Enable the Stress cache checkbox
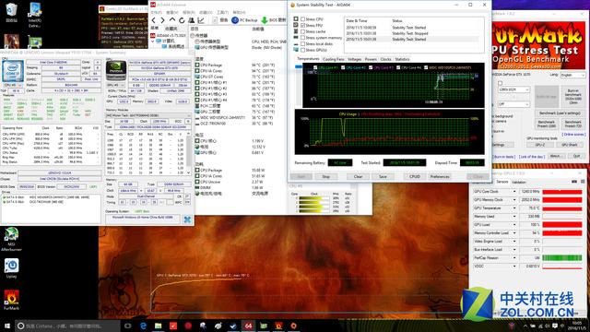Image resolution: width=590 pixels, height=332 pixels. pyautogui.click(x=302, y=31)
